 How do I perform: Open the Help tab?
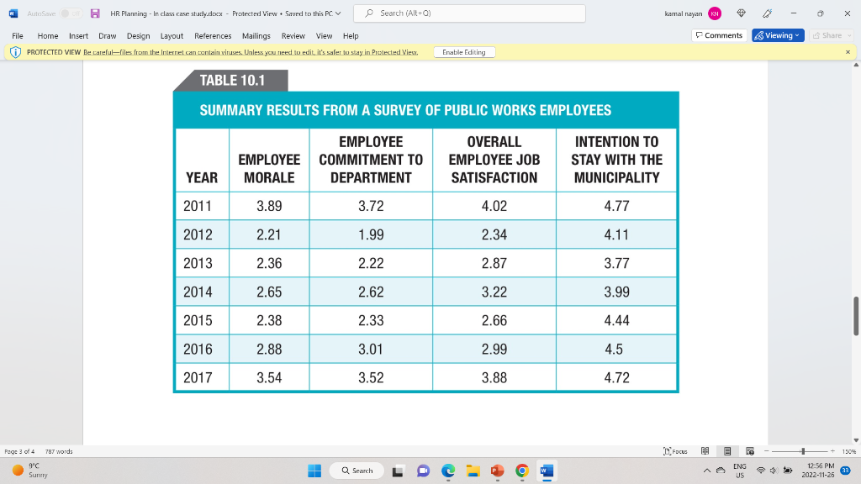tap(351, 35)
